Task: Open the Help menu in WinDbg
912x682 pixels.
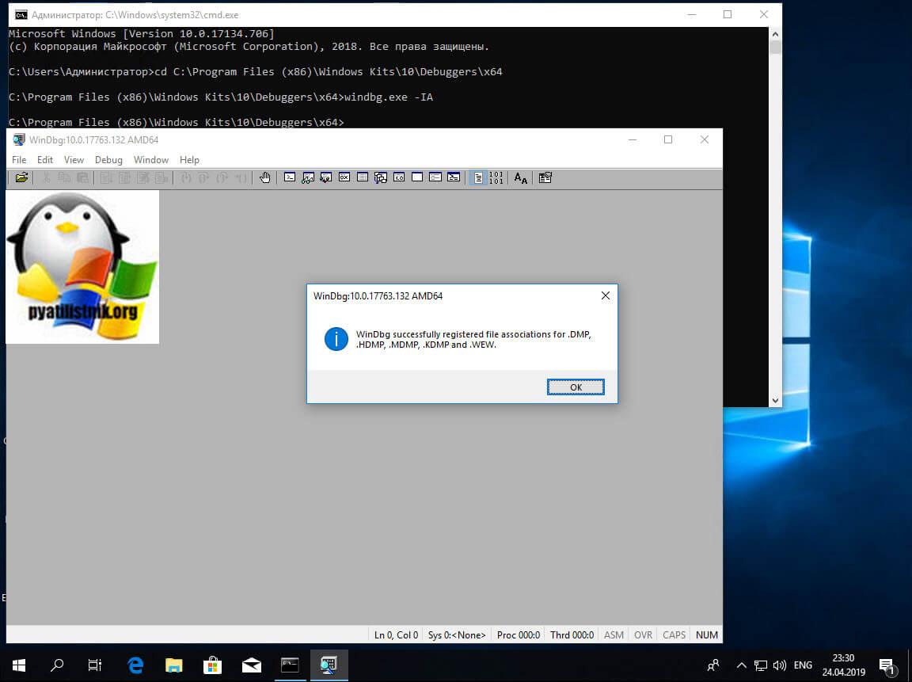Action: tap(190, 160)
